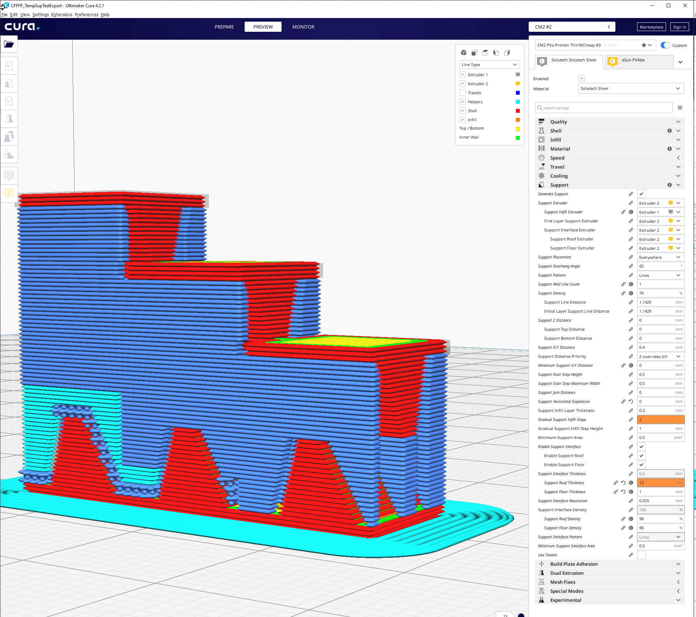
Task: Click the Open File folder icon
Action: click(x=9, y=44)
